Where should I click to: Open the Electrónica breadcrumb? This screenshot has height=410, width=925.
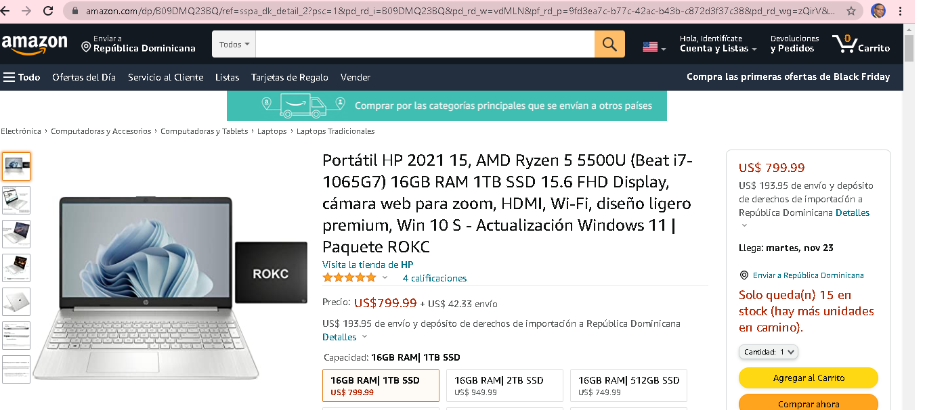[x=20, y=131]
